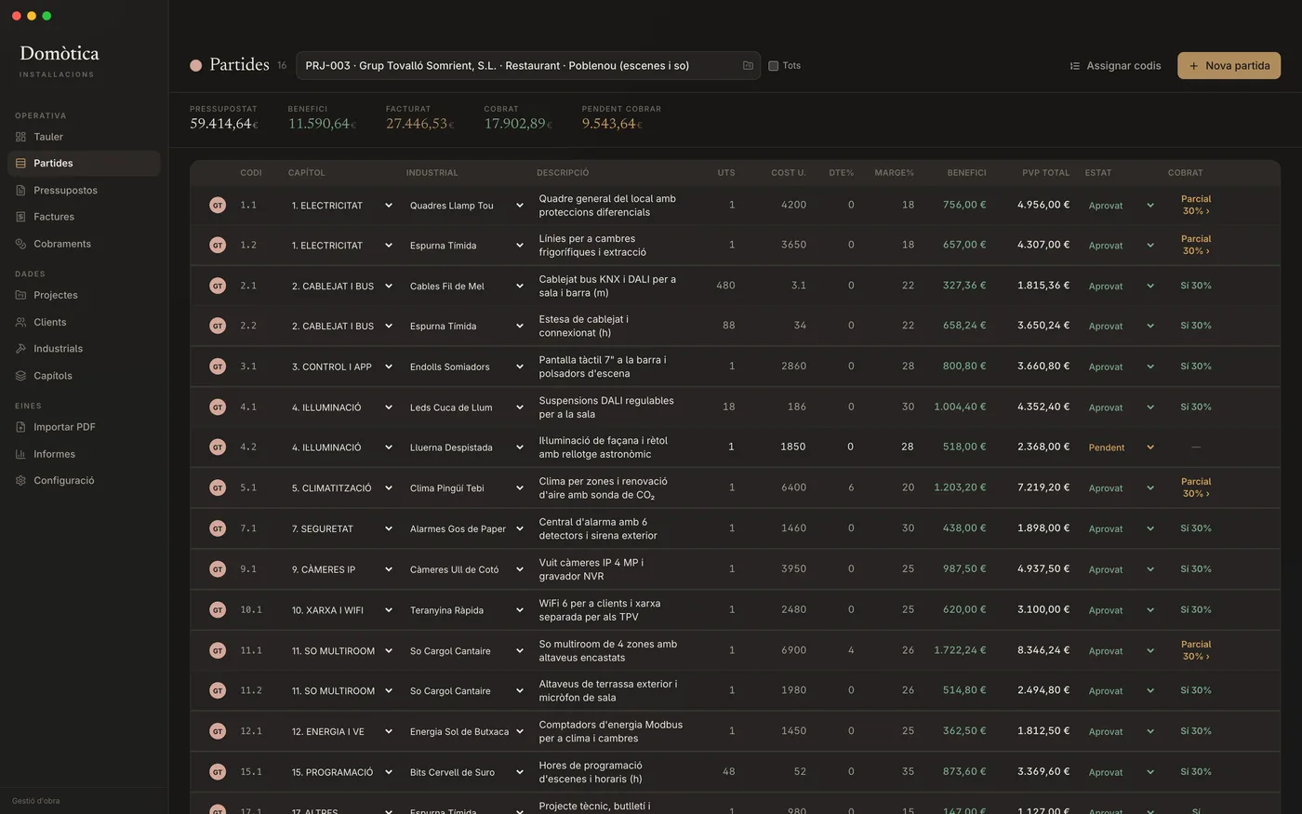Click benefici value 1.203,20 €
This screenshot has width=1302, height=814.
coord(960,487)
